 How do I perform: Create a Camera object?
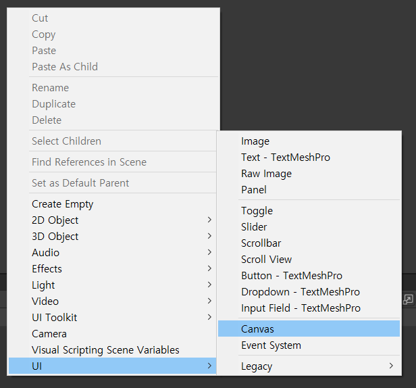tap(113, 333)
